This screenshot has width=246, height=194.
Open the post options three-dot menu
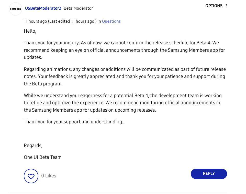tap(227, 6)
